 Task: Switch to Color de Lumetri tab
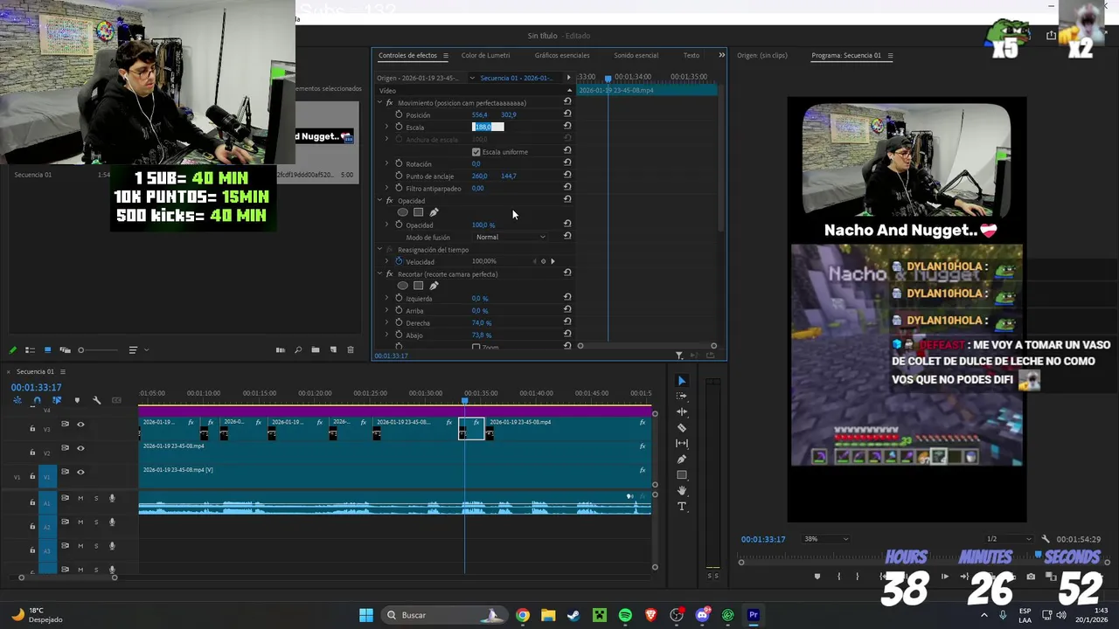pos(485,55)
